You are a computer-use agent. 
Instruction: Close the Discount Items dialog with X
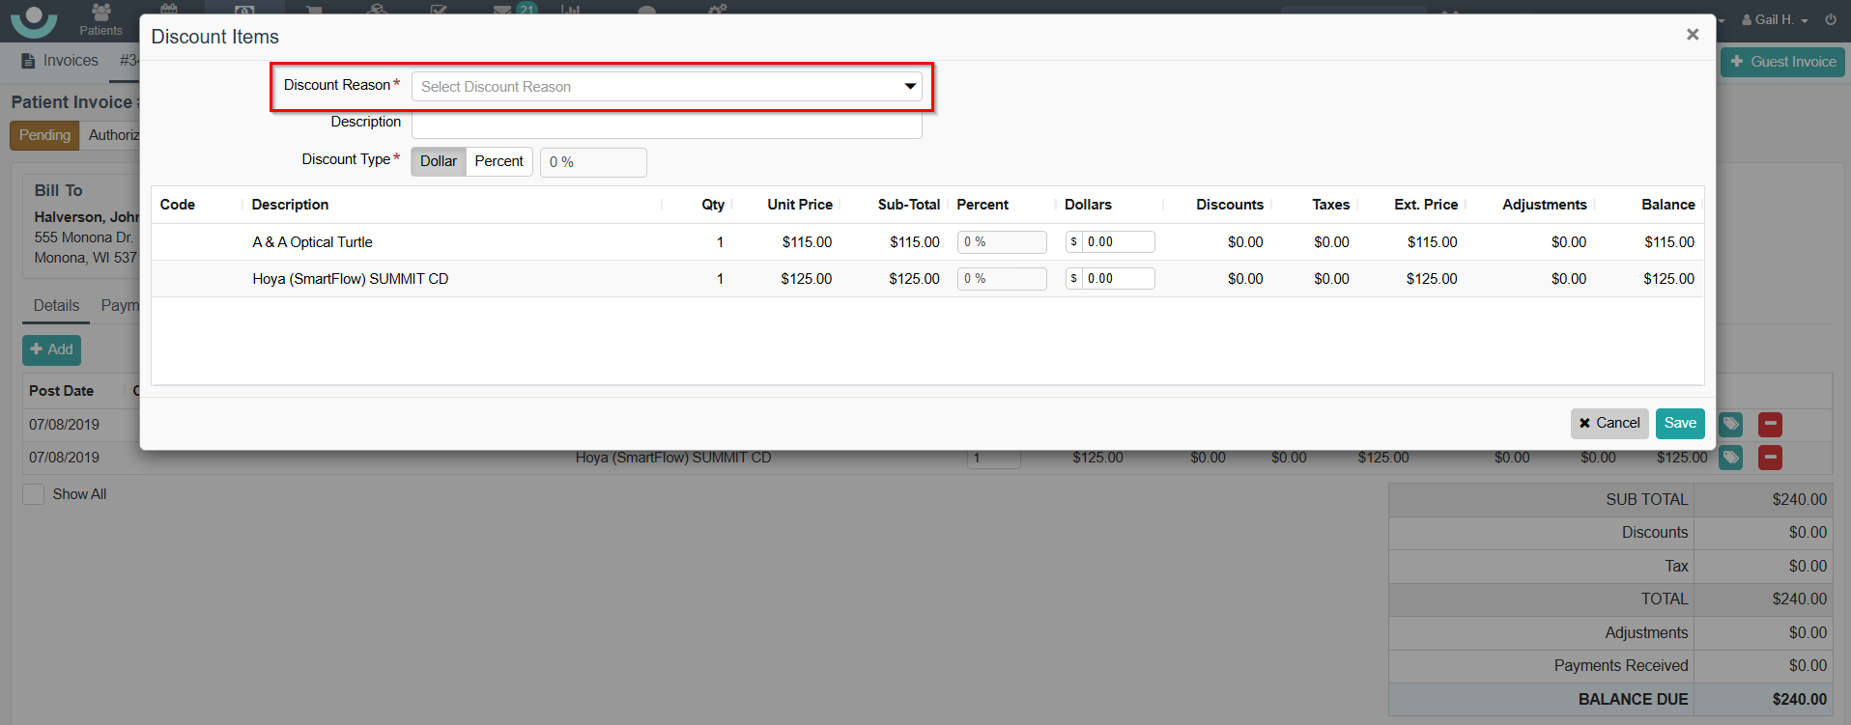(1692, 35)
